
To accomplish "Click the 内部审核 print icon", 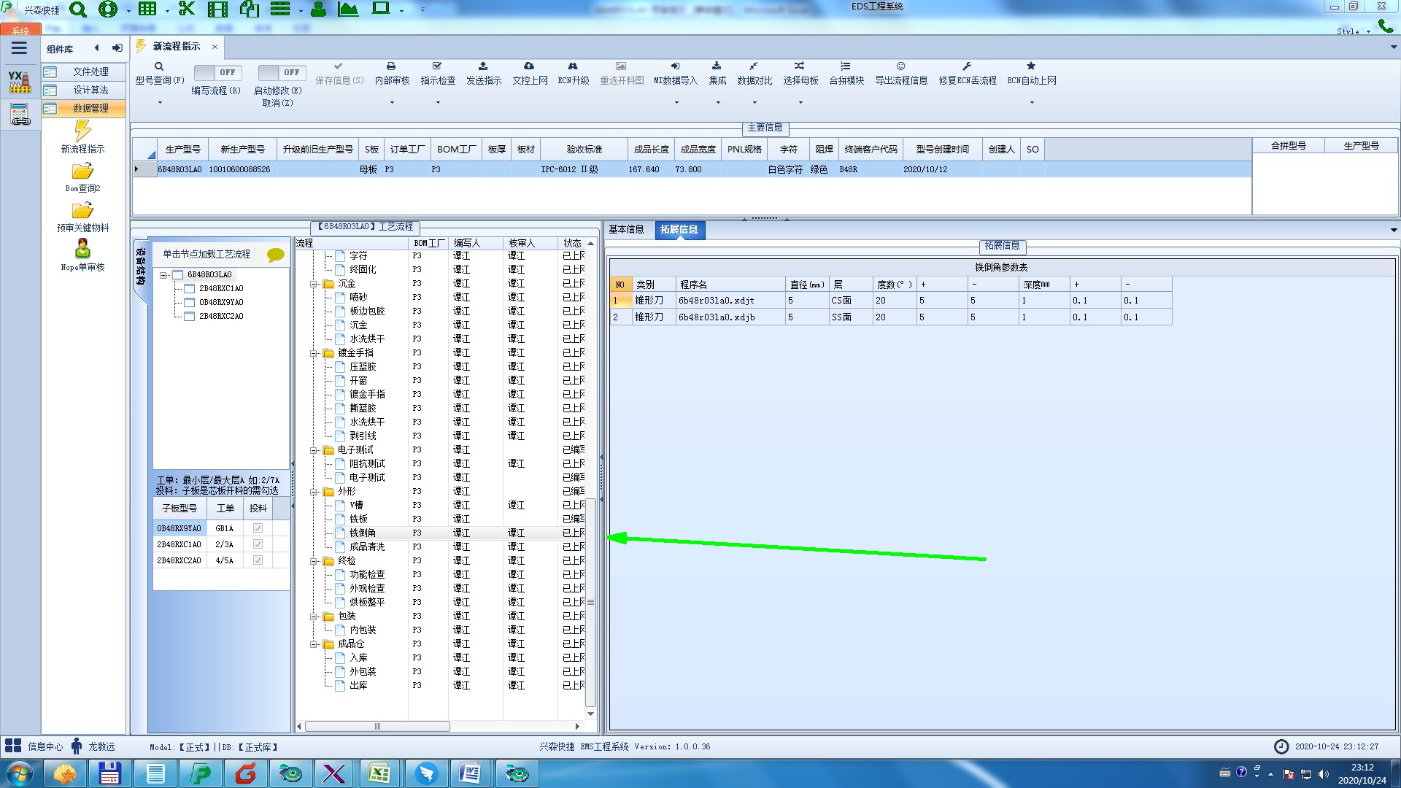I will (391, 66).
